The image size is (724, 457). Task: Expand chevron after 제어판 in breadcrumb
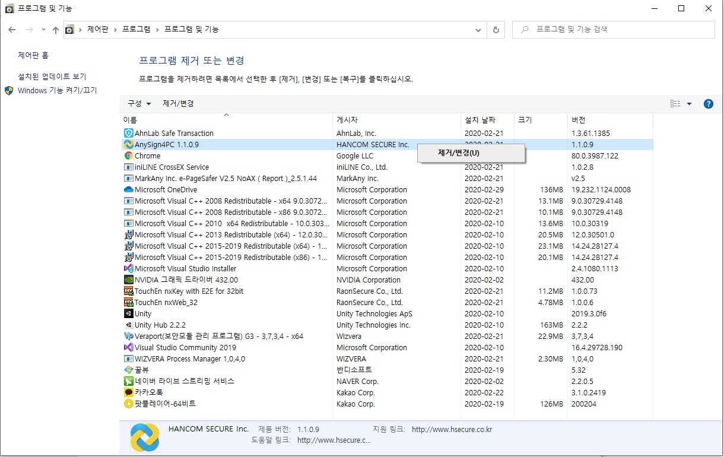[116, 30]
